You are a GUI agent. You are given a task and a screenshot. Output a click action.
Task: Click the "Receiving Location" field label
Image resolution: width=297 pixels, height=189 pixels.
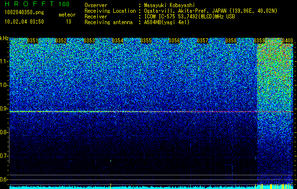click(110, 11)
